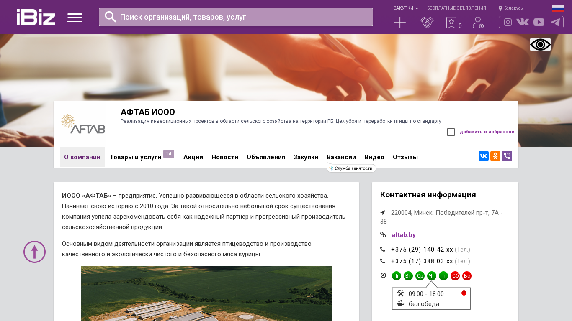572x321 pixels.
Task: Open iBiz YouTube channel icon
Action: [x=539, y=22]
